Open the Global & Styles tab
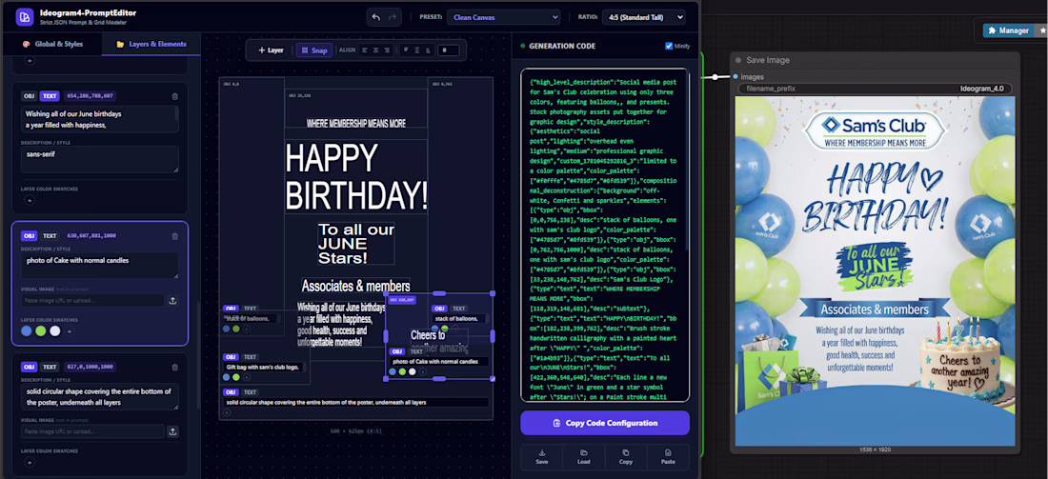This screenshot has height=479, width=1048. (x=52, y=44)
